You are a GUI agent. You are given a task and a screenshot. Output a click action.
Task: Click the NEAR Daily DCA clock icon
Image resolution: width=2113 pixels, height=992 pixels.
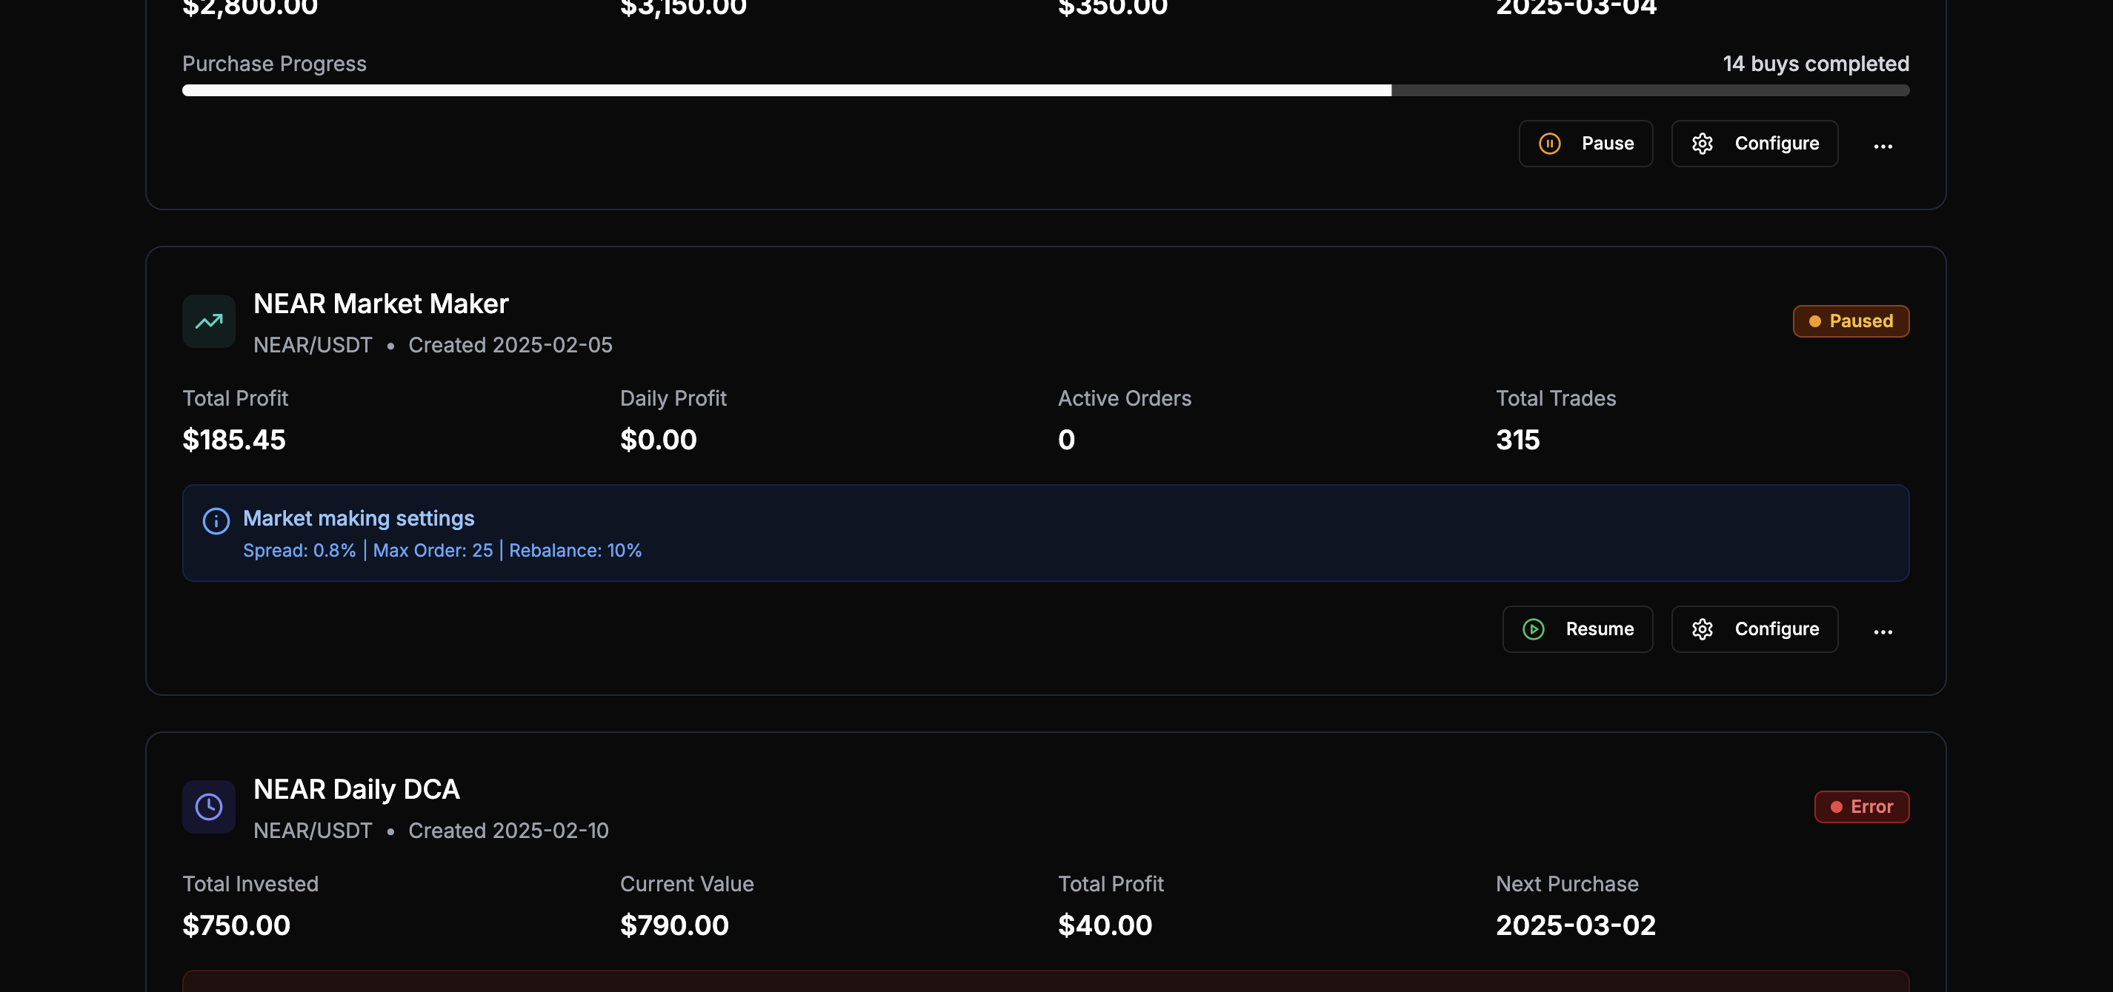click(x=208, y=807)
